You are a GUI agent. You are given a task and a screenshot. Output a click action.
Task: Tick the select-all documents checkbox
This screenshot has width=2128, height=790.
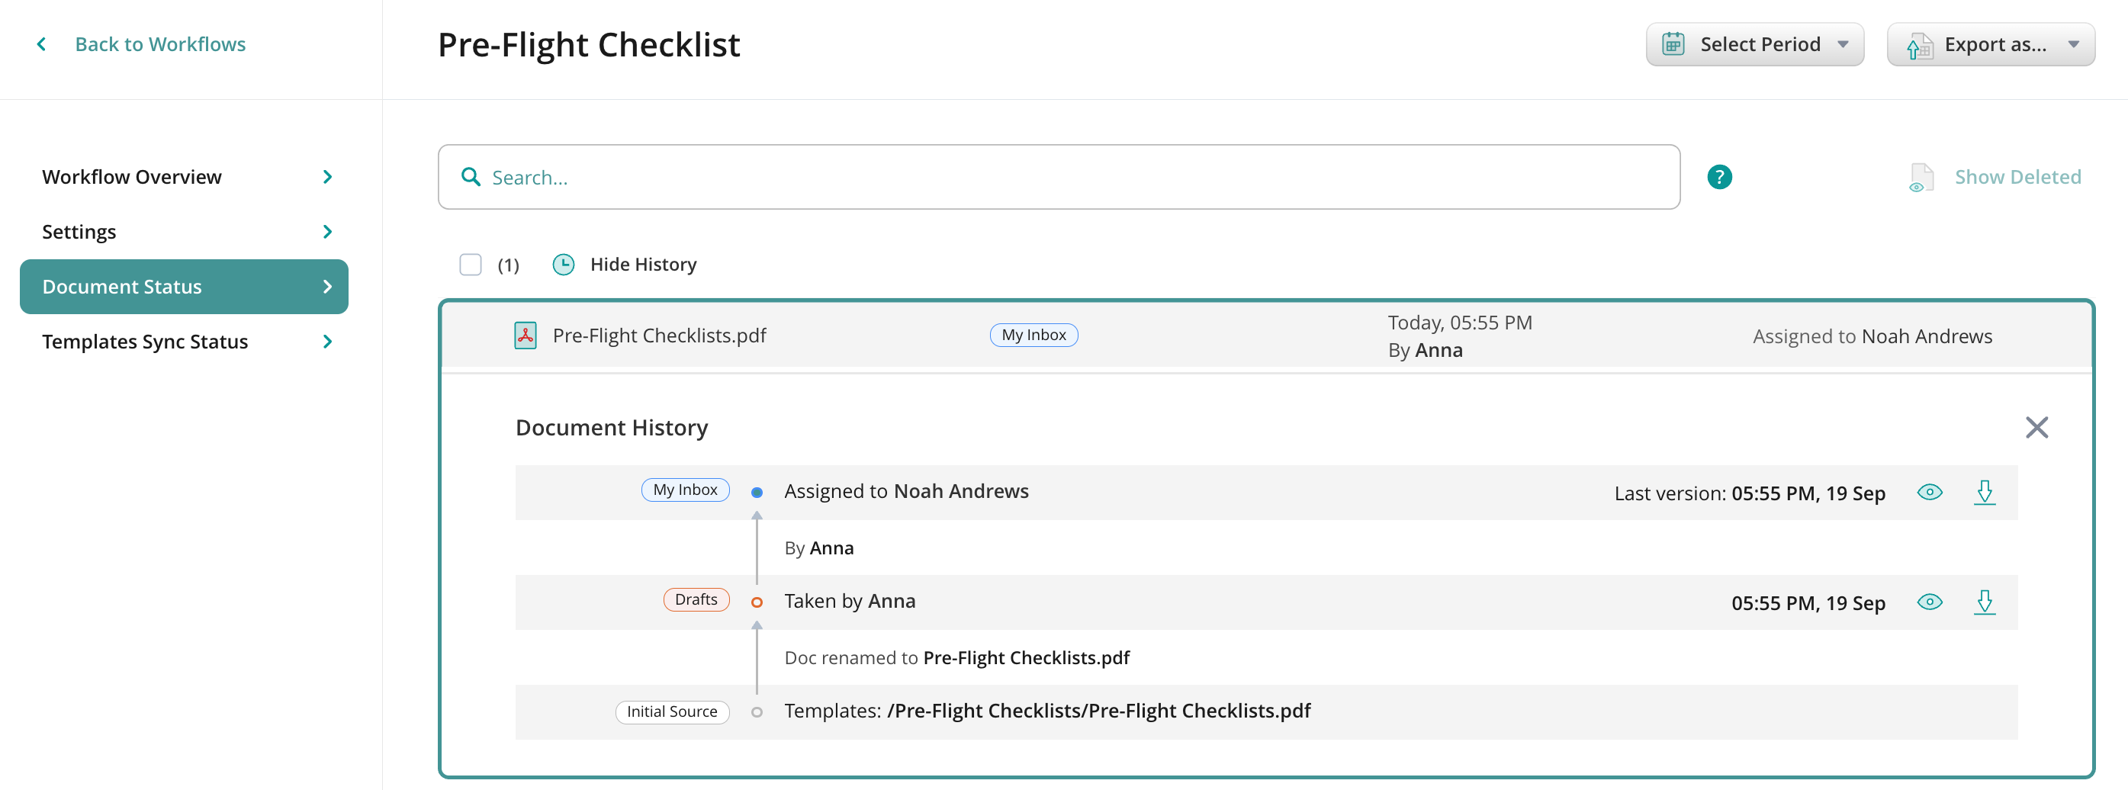pyautogui.click(x=471, y=264)
